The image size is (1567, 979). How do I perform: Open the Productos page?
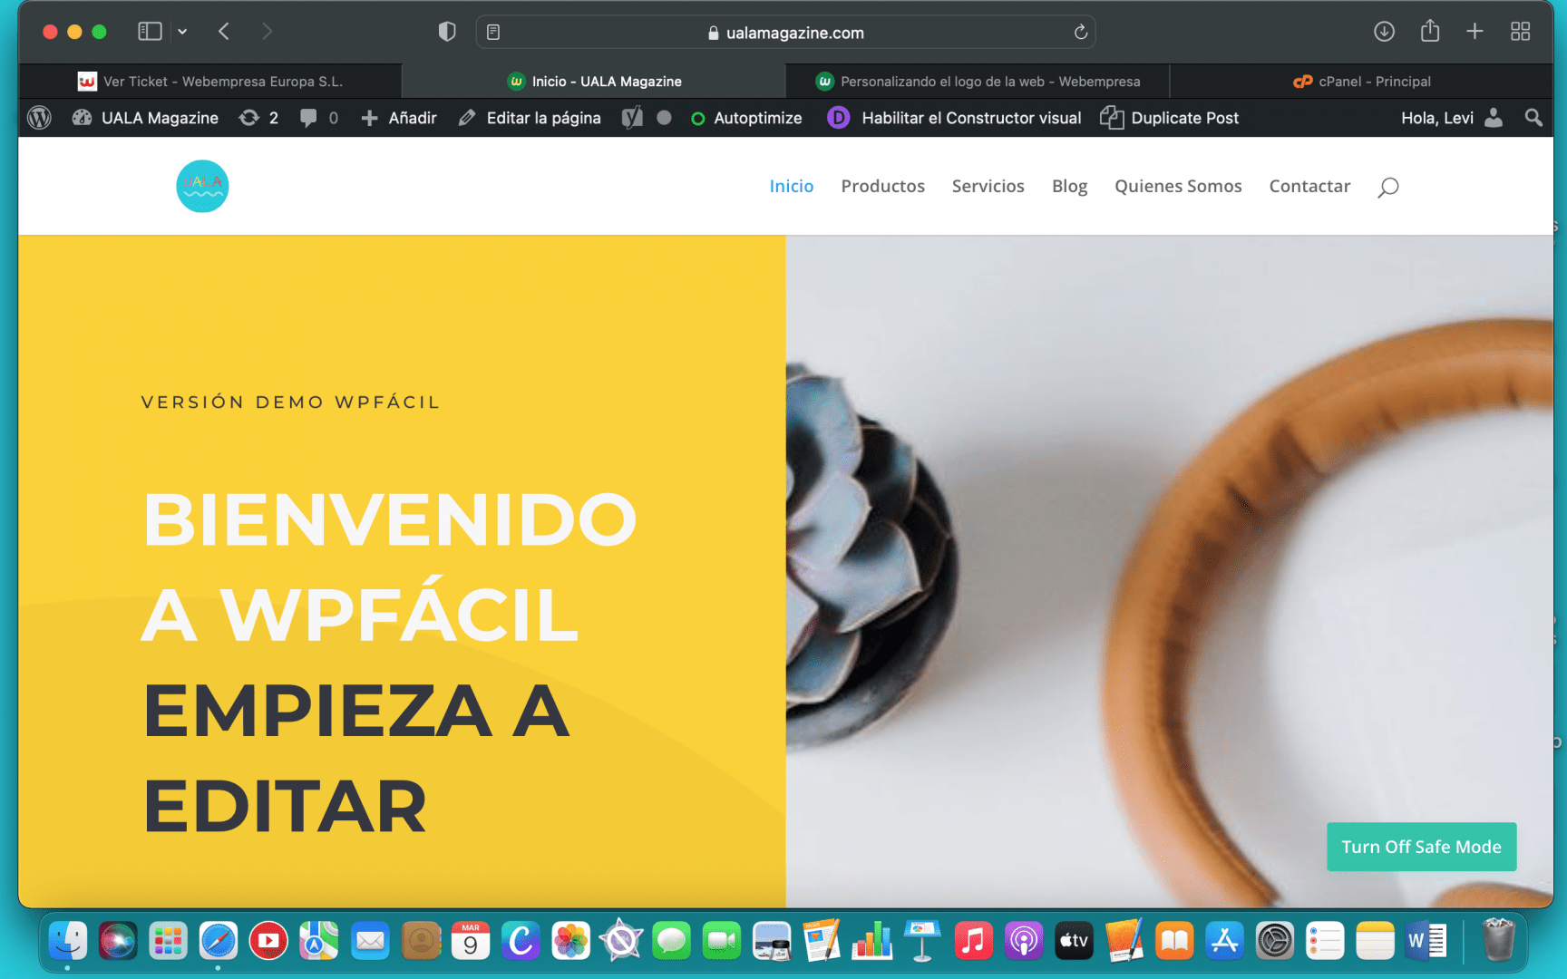883,186
